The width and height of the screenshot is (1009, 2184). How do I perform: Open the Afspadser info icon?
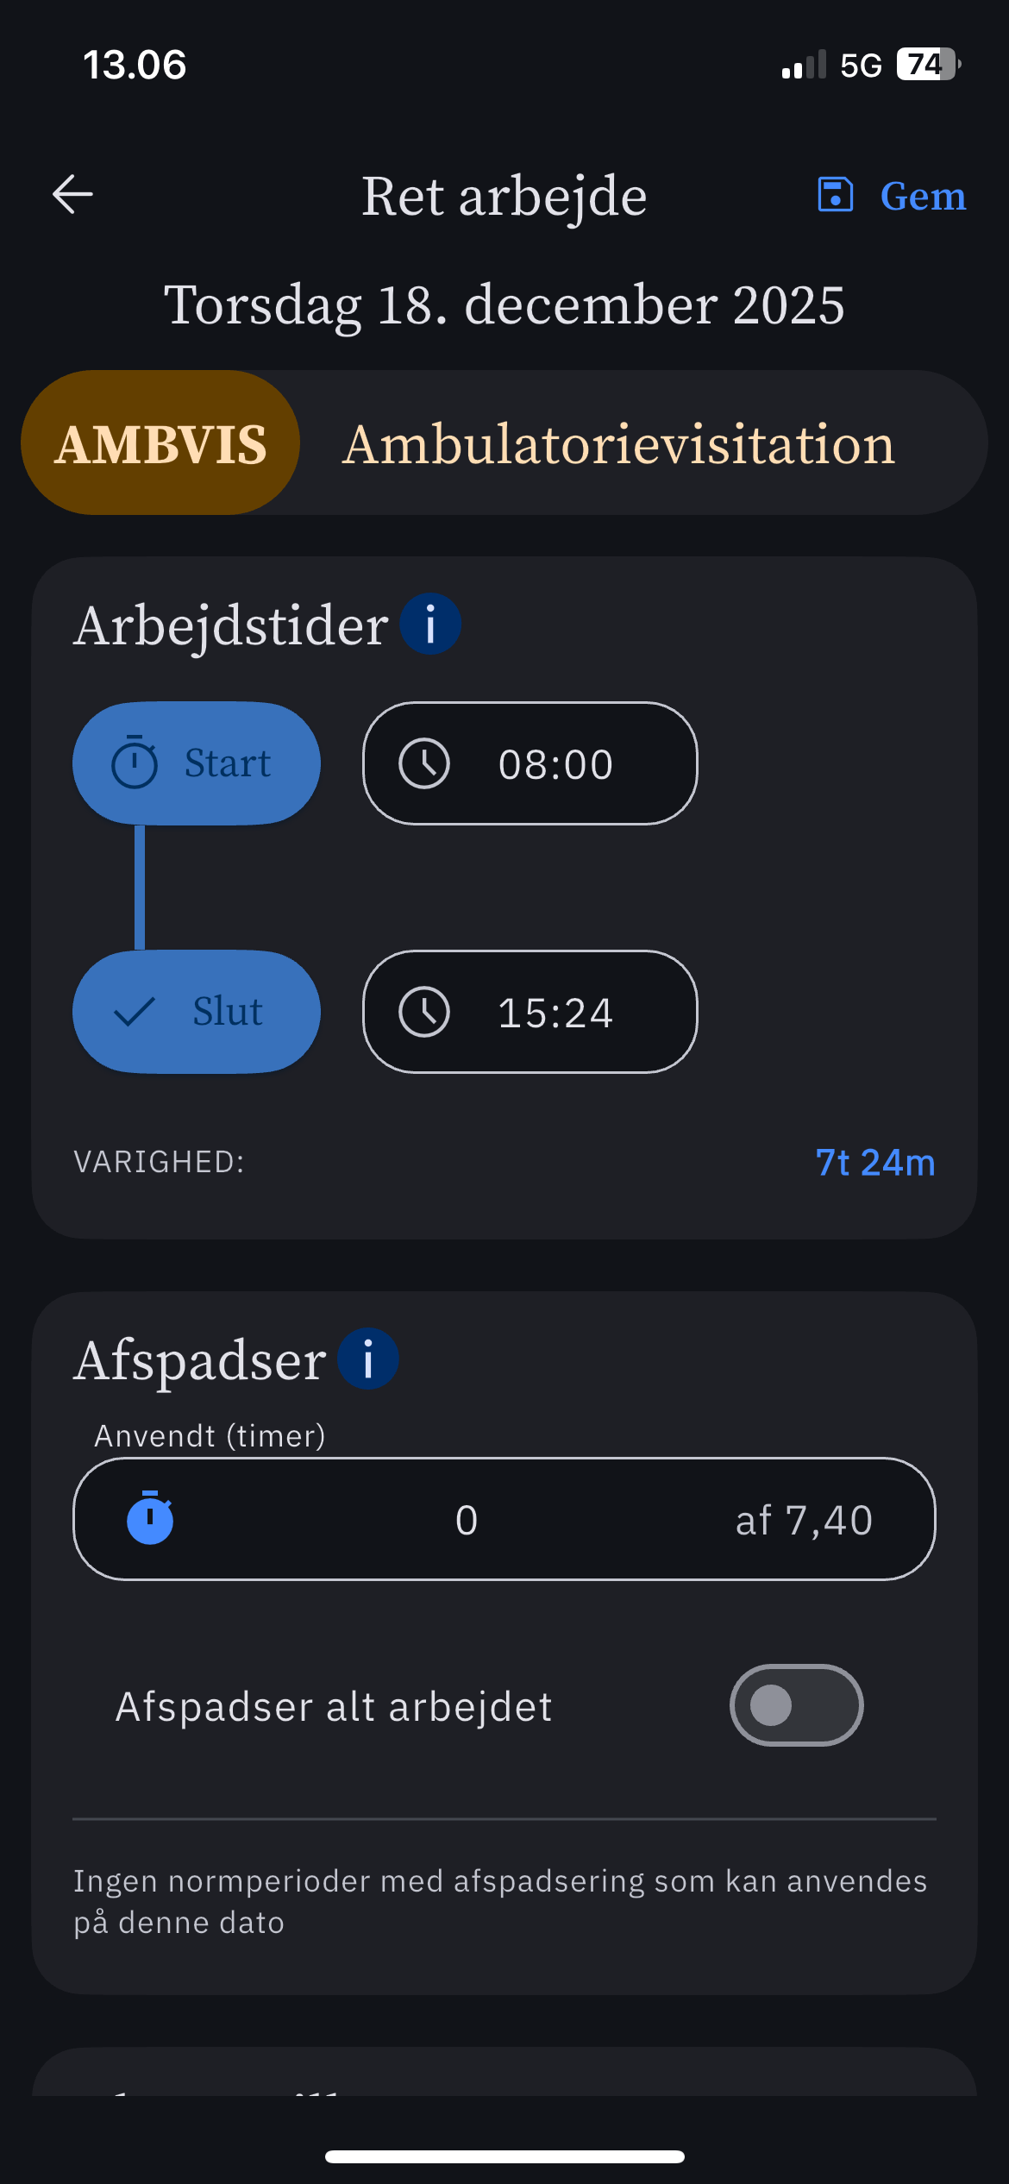click(x=368, y=1359)
